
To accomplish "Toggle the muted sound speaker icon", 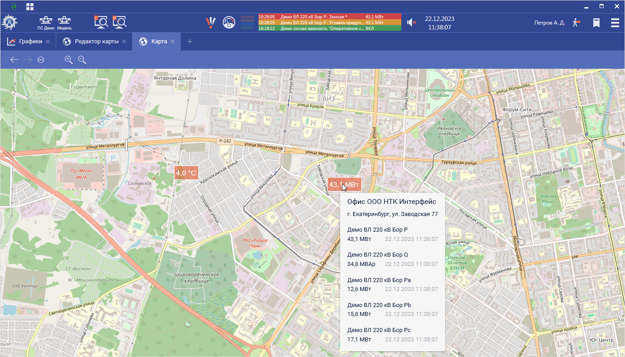I will click(411, 22).
